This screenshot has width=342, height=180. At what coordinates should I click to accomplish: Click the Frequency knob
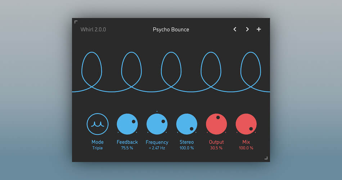click(157, 124)
